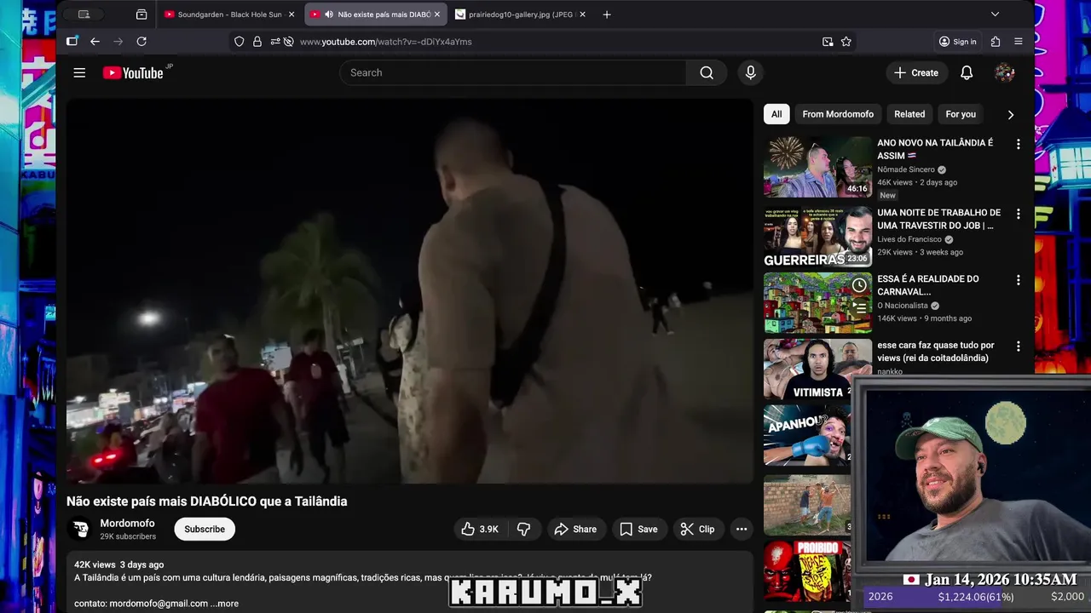Viewport: 1091px width, 613px height.
Task: Click '42K views 3 days ago' text
Action: point(118,564)
